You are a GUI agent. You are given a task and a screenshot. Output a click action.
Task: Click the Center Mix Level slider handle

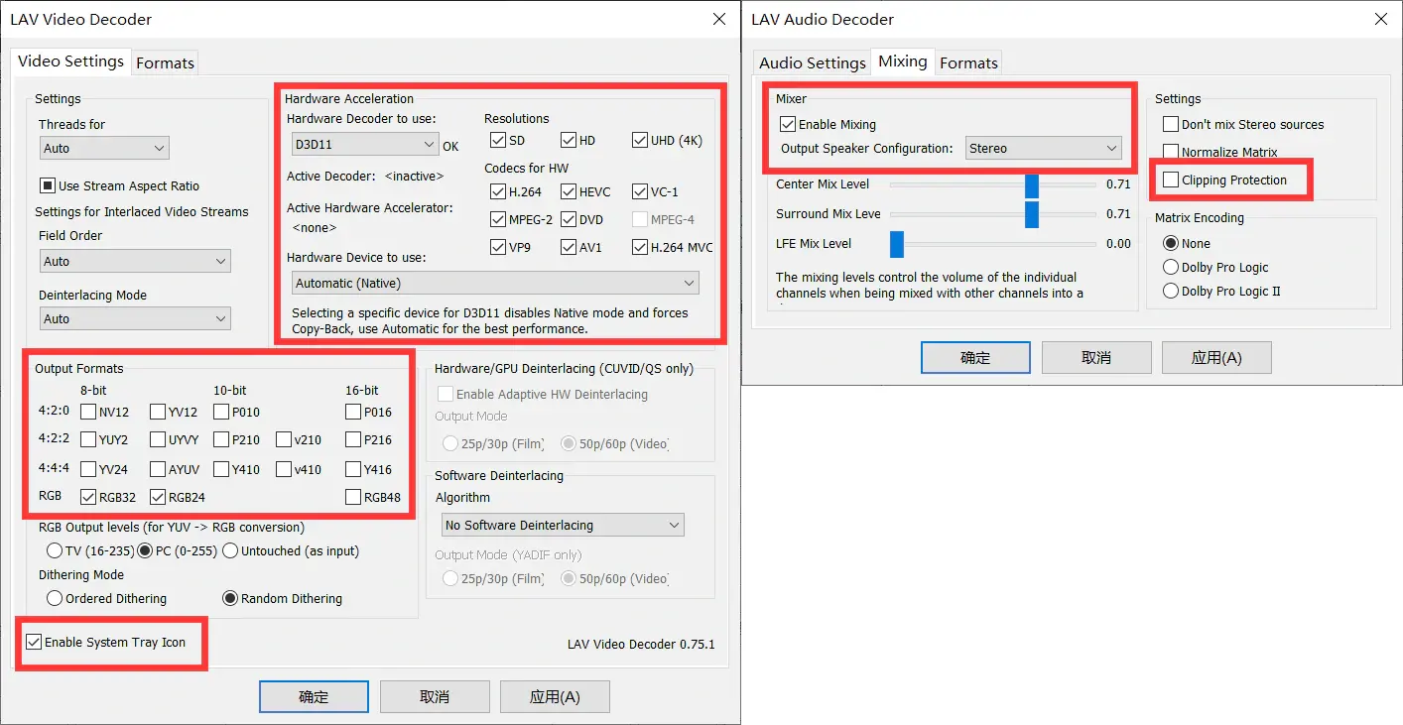click(1032, 184)
